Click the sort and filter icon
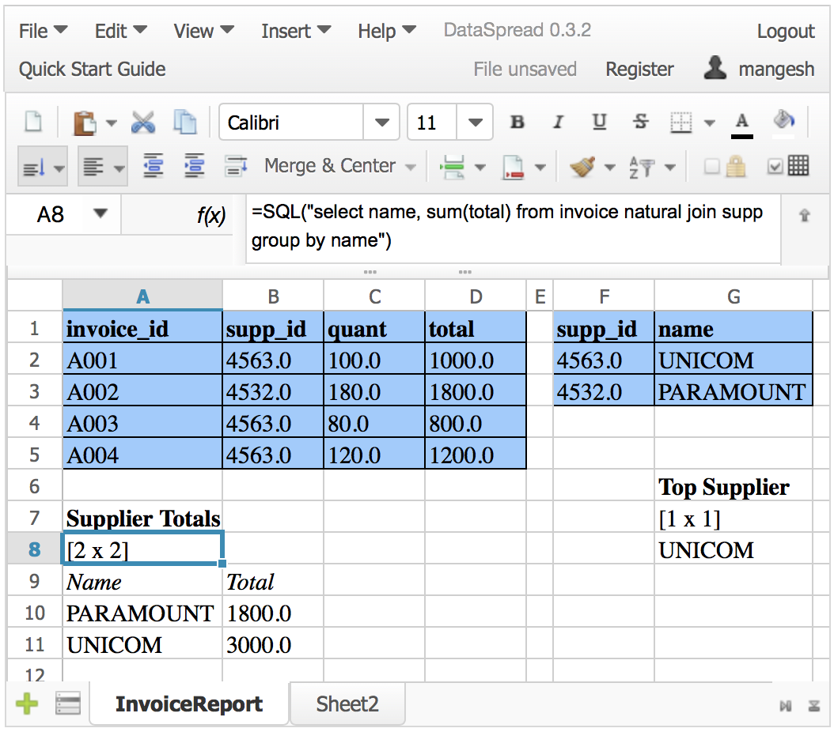Screen dimensions: 834x732 pyautogui.click(x=642, y=168)
